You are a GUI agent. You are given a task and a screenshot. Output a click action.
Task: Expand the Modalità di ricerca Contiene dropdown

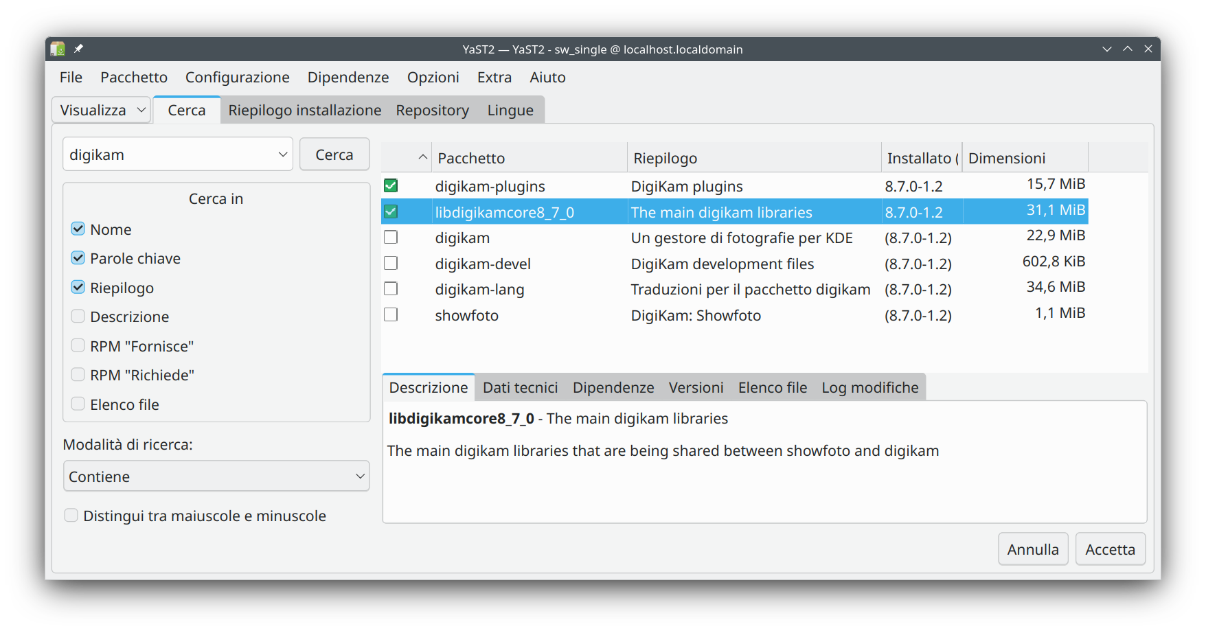pyautogui.click(x=216, y=476)
